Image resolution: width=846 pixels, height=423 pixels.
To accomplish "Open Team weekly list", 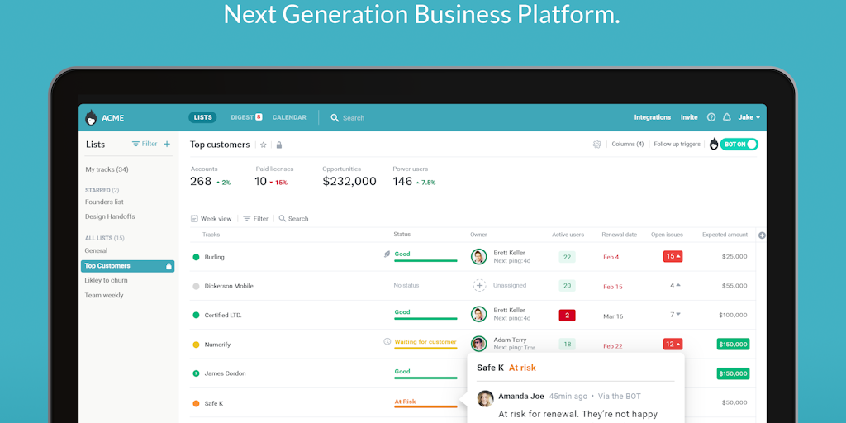I will [x=104, y=295].
